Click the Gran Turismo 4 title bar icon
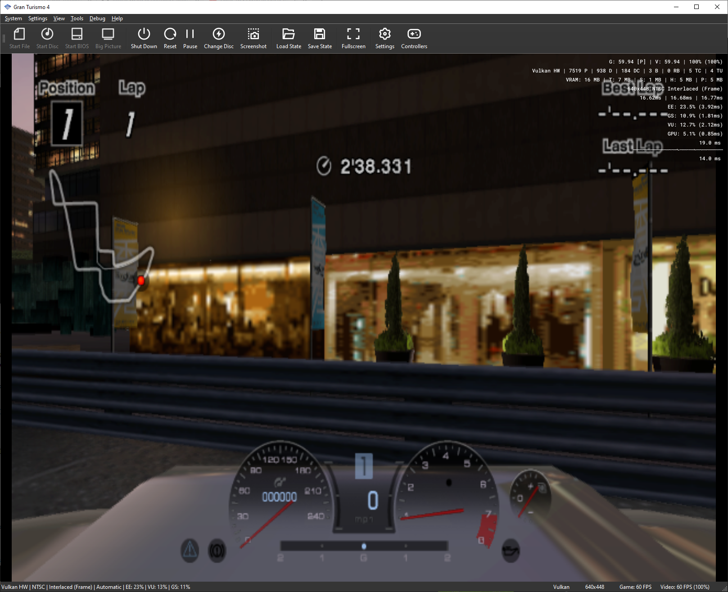This screenshot has height=592, width=728. point(7,7)
